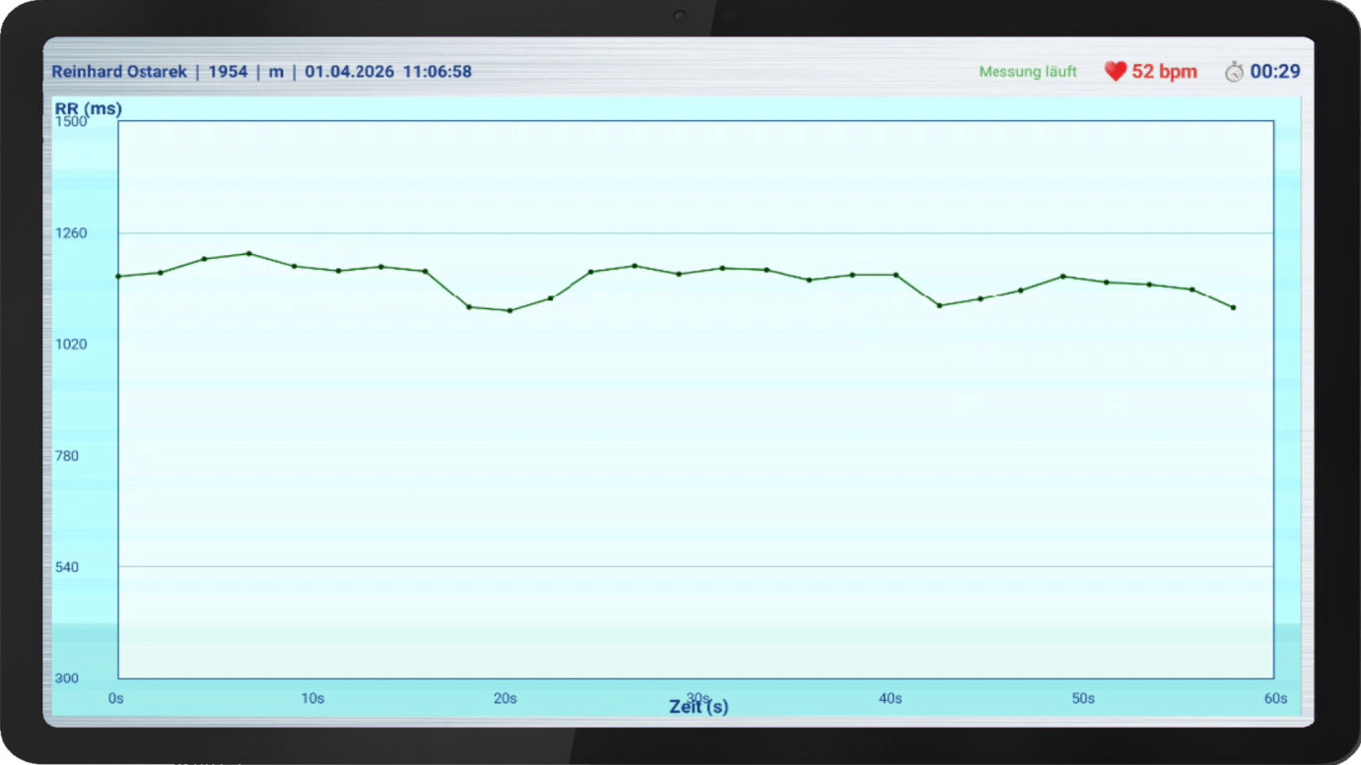Click the time 11:06:58 in header
This screenshot has height=765, width=1361.
(437, 72)
